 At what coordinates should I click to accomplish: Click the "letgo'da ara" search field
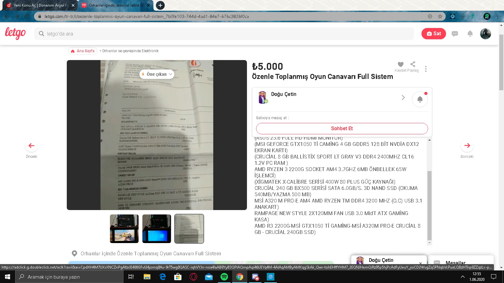[224, 34]
